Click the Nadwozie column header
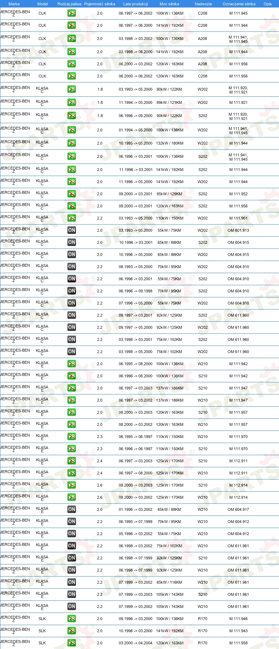This screenshot has height=649, width=279. (203, 4)
